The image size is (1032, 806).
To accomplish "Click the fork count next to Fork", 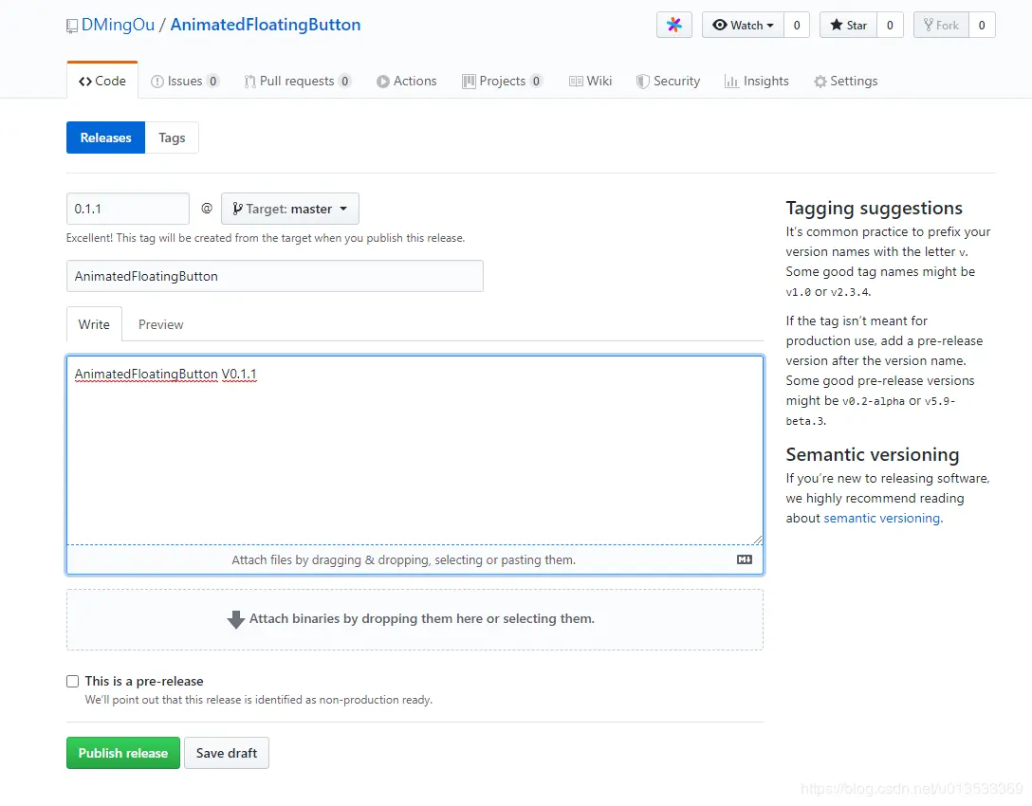I will click(982, 25).
